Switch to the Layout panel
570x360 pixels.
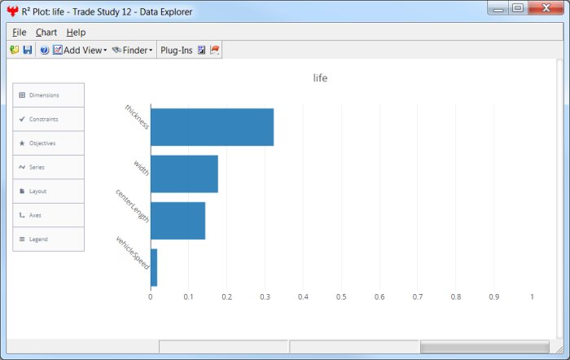pos(48,191)
